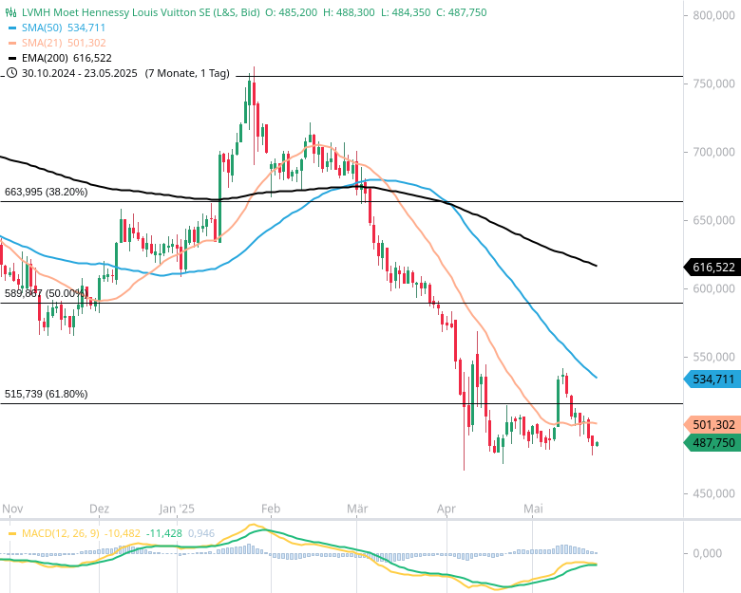This screenshot has height=593, width=741.
Task: Click the 450,000 price axis label
Action: pos(713,493)
